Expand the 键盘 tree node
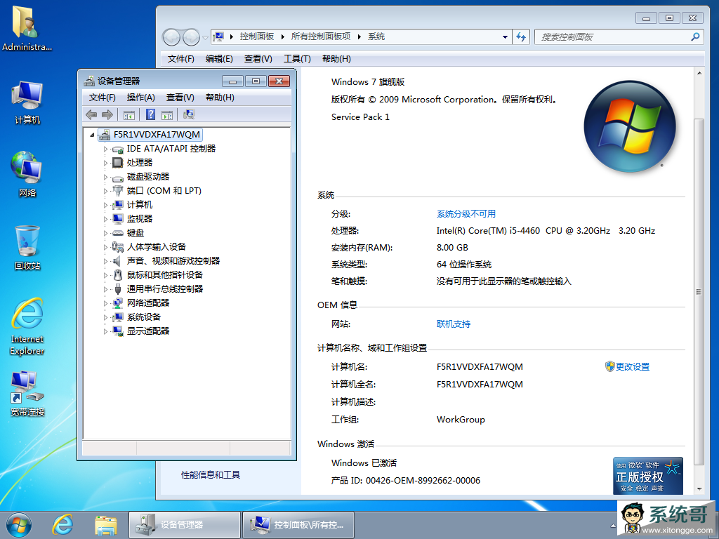Image resolution: width=719 pixels, height=539 pixels. (x=105, y=233)
